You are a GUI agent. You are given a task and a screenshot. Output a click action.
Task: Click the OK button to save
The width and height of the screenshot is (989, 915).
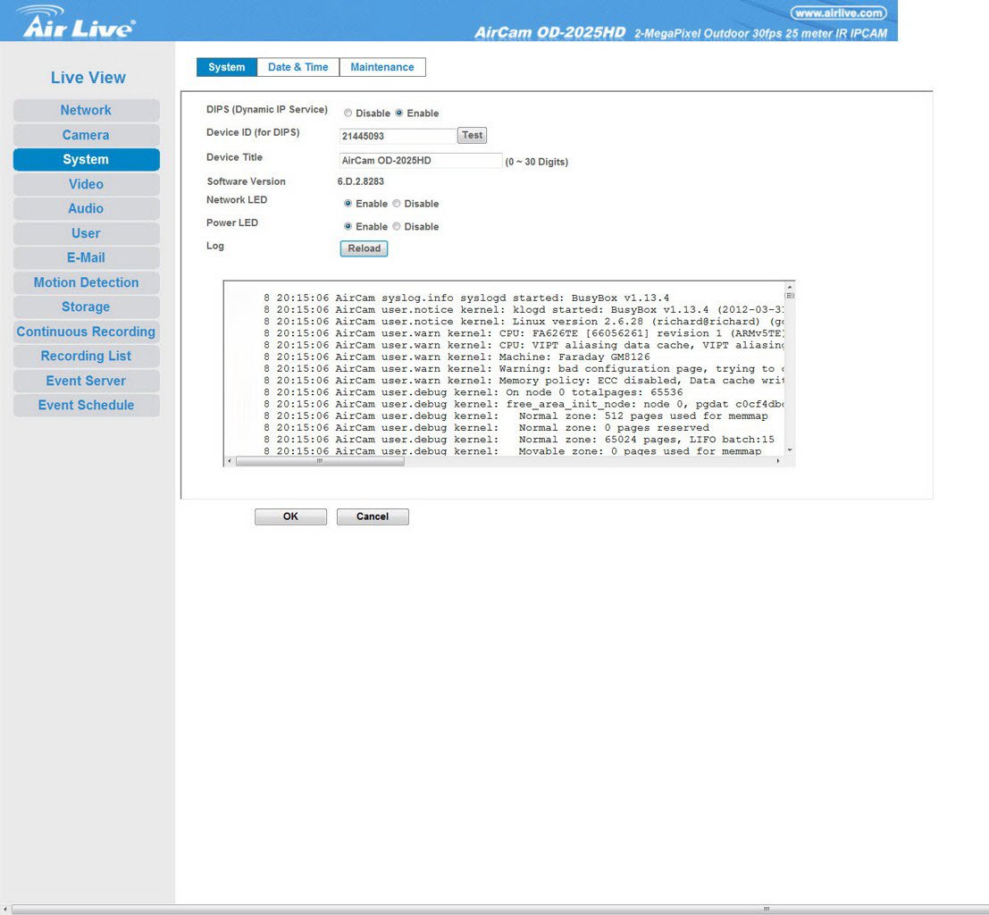point(290,516)
